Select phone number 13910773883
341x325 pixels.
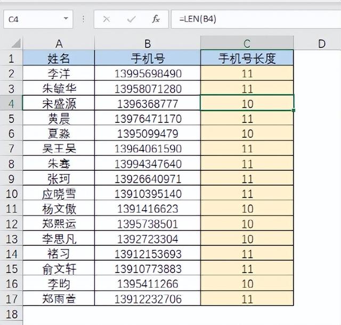coord(148,268)
